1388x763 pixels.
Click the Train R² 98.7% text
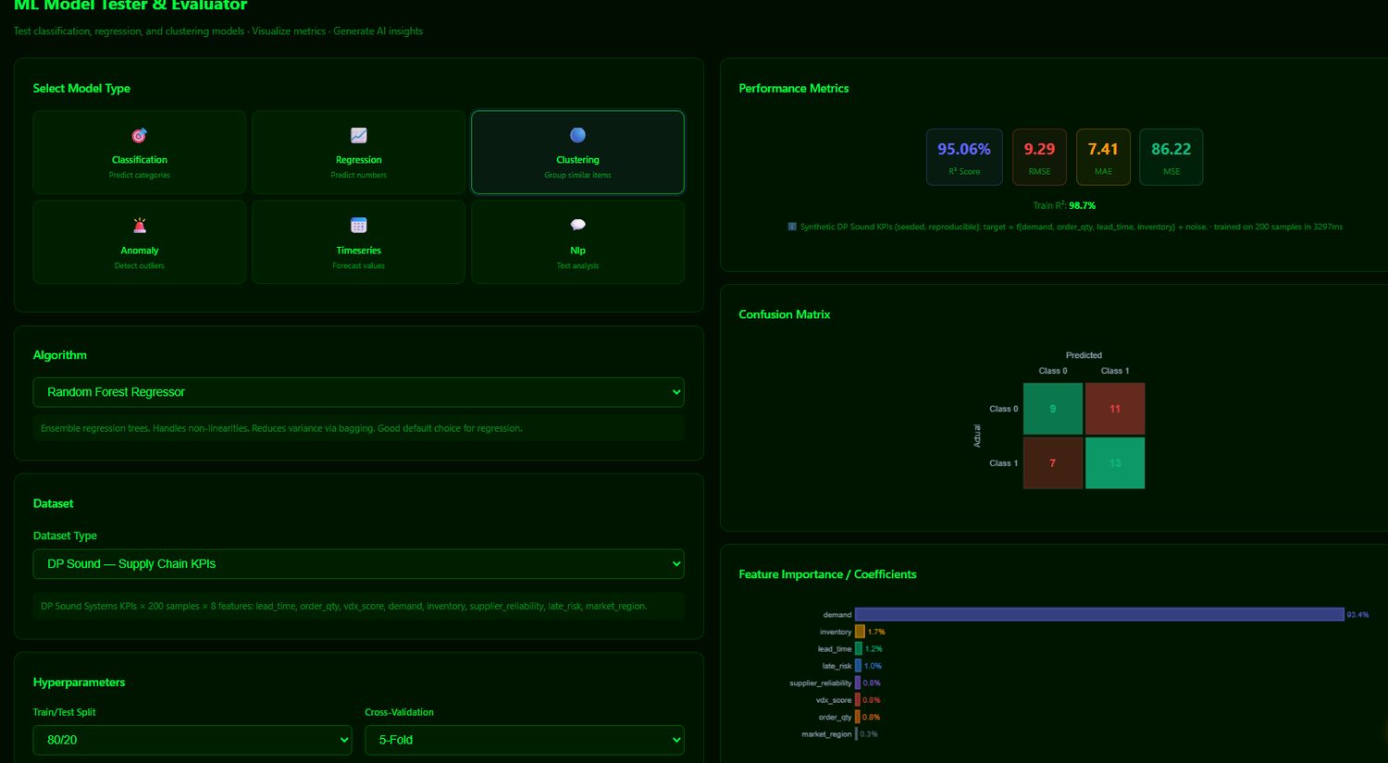coord(1064,205)
